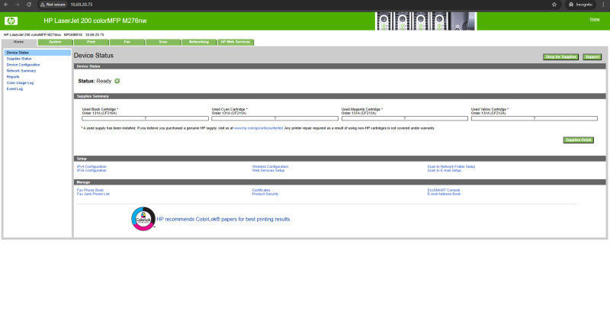
Task: Open IPv4 Configuration link
Action: click(x=91, y=166)
